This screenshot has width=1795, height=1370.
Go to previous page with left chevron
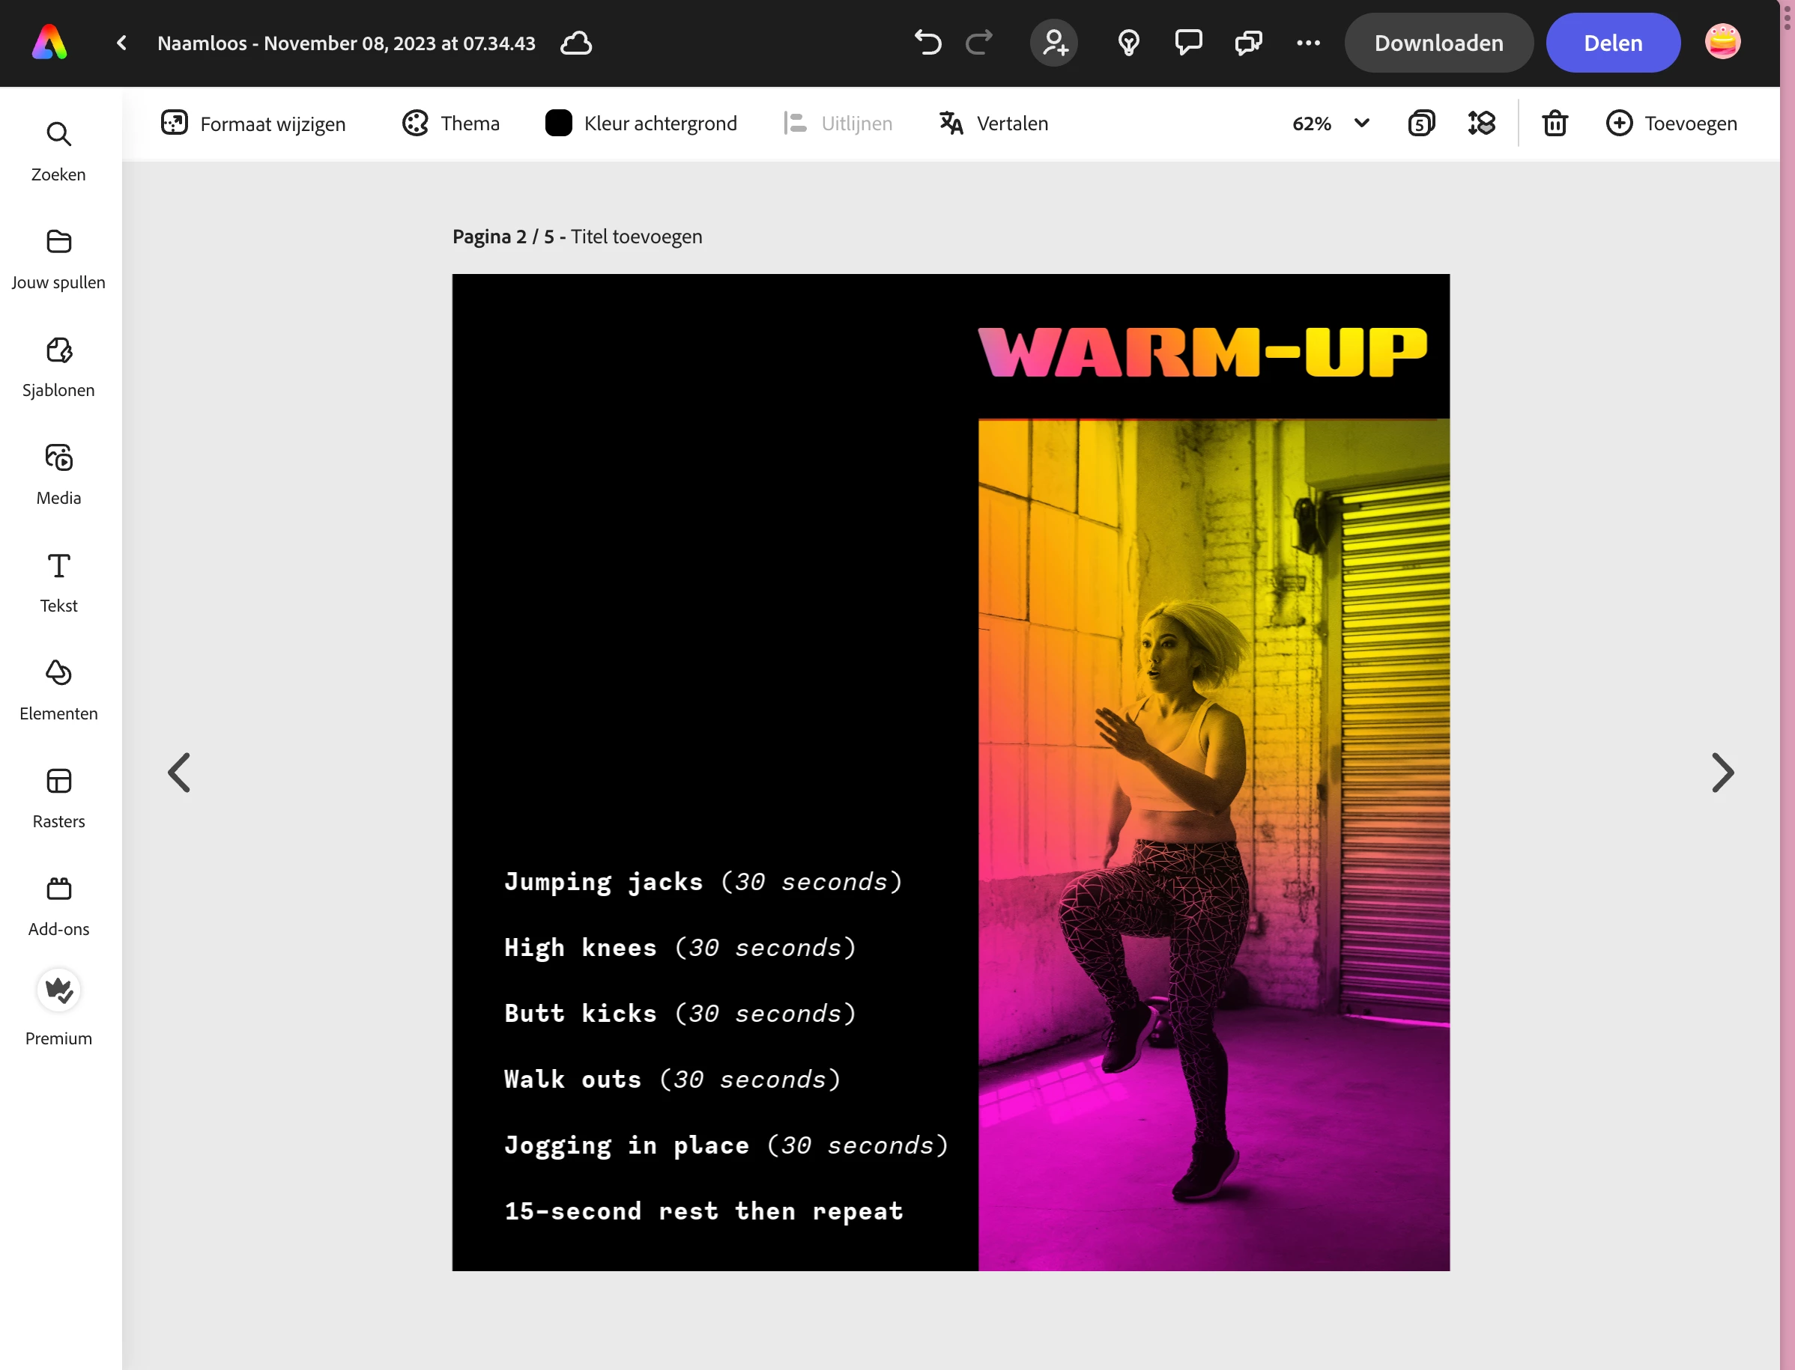(x=180, y=773)
